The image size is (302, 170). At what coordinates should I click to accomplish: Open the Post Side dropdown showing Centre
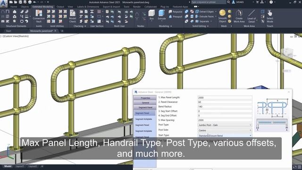[225, 130]
